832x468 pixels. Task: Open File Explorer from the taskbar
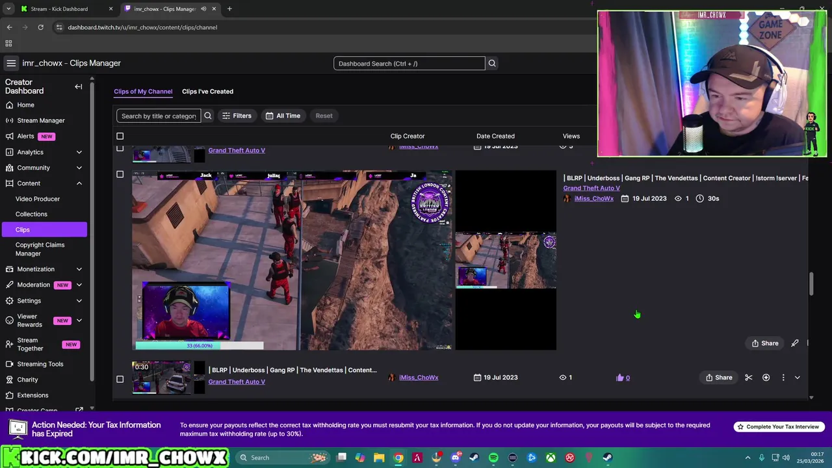pos(379,458)
